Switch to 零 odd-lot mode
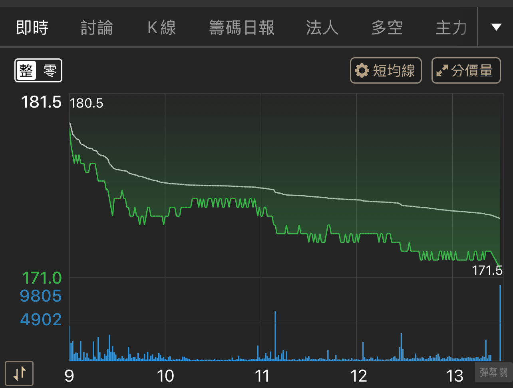The height and width of the screenshot is (388, 513). pos(50,71)
